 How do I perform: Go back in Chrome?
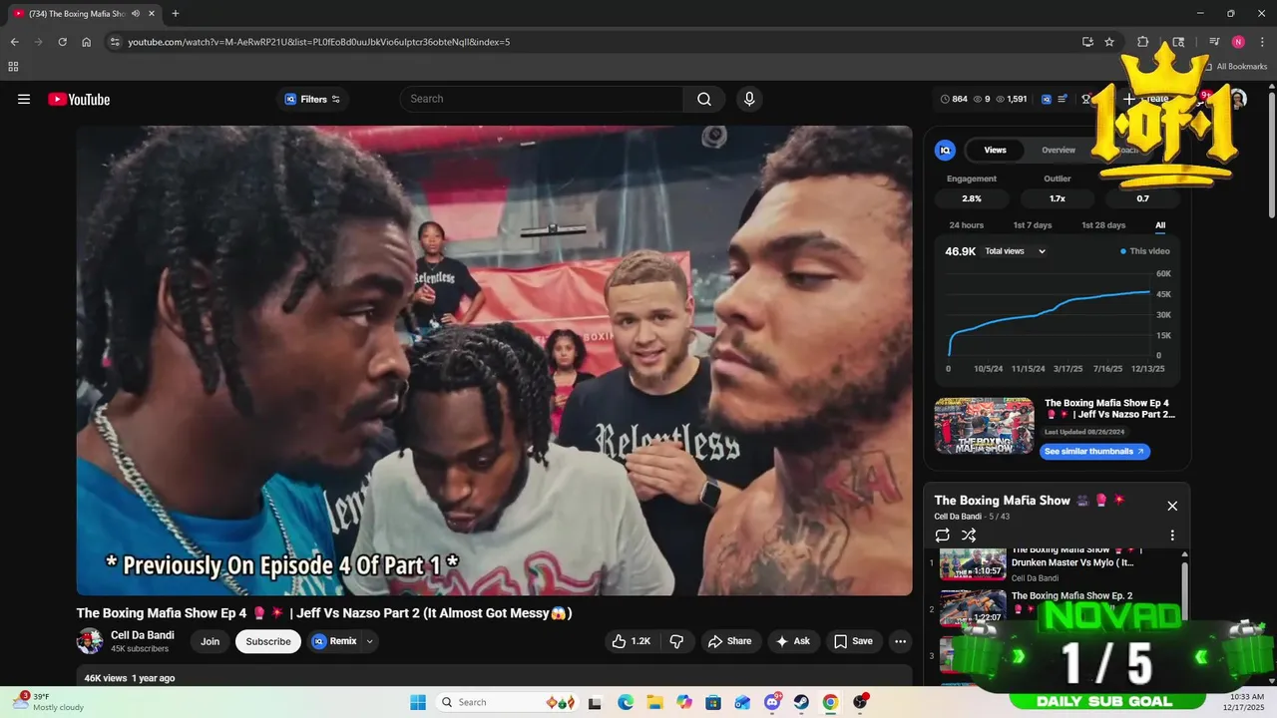tap(14, 42)
